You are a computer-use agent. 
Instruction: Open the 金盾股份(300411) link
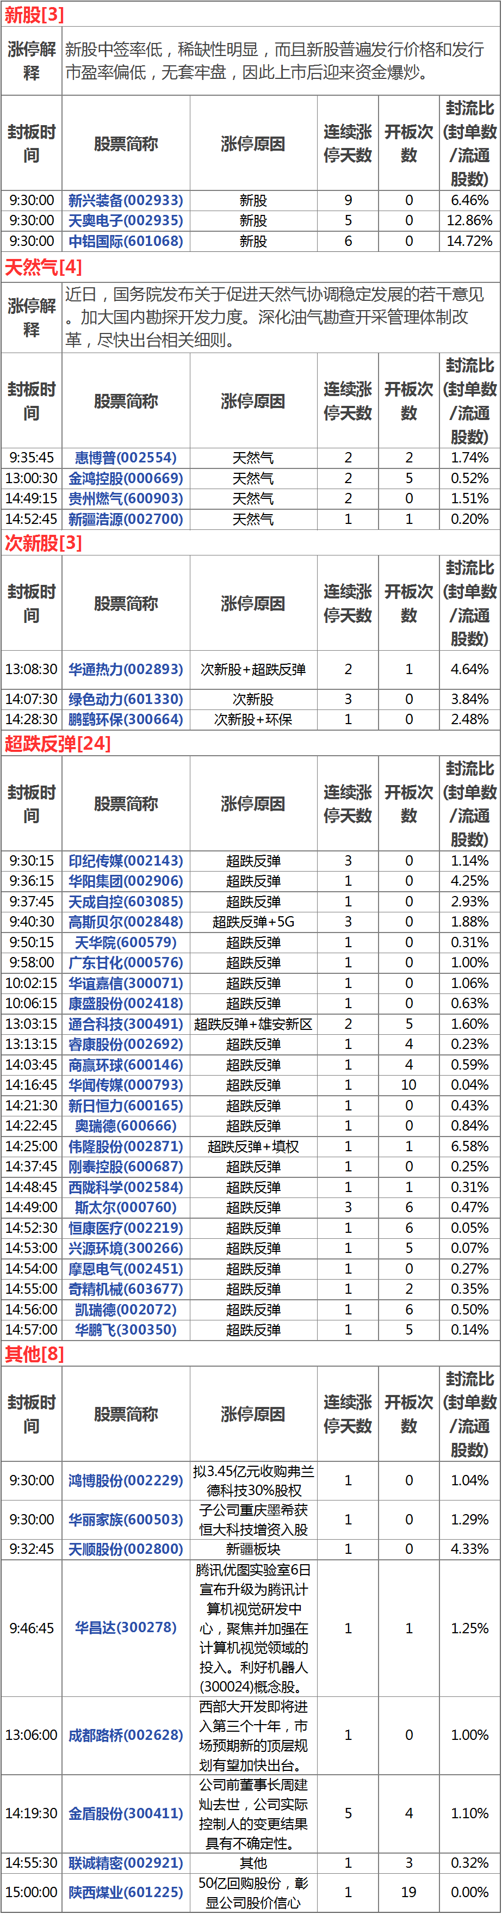tap(126, 1814)
